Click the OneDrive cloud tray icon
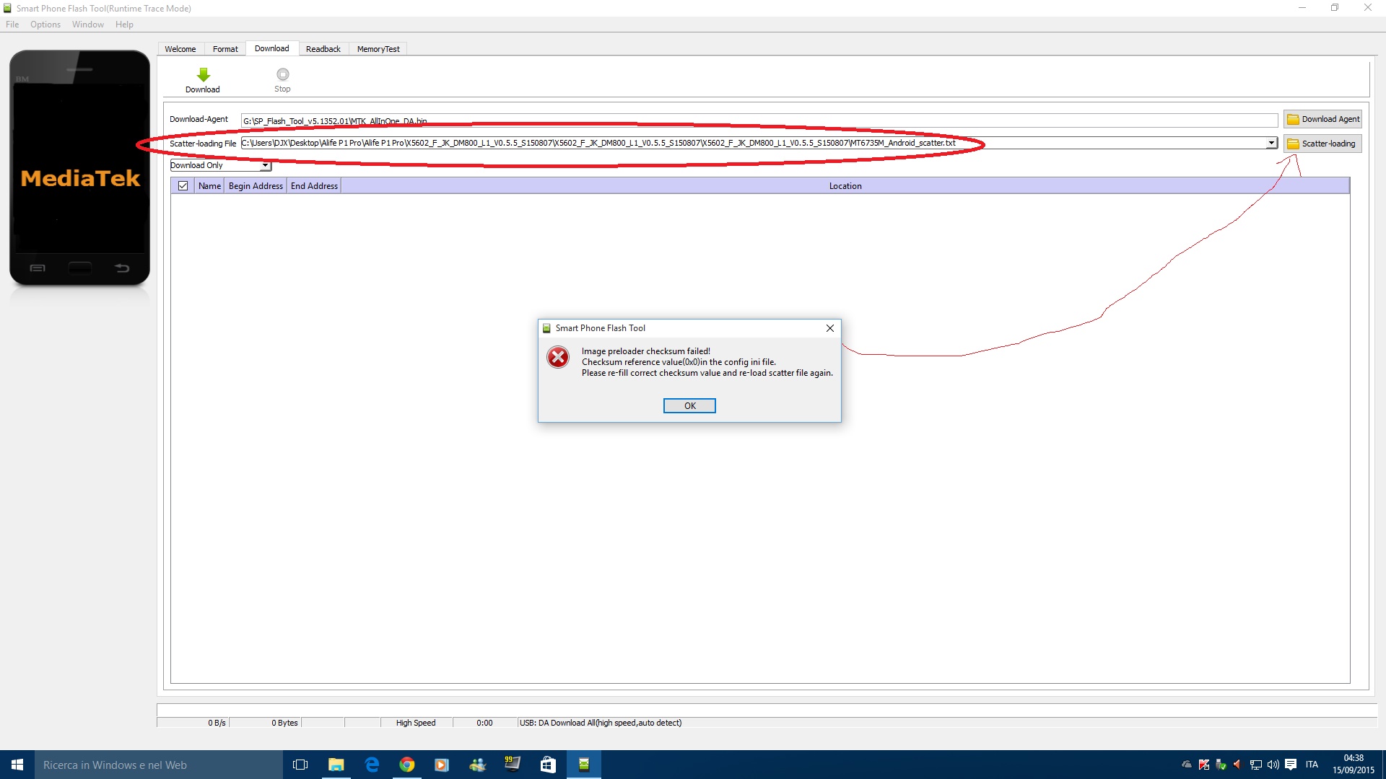This screenshot has height=779, width=1386. [1187, 765]
